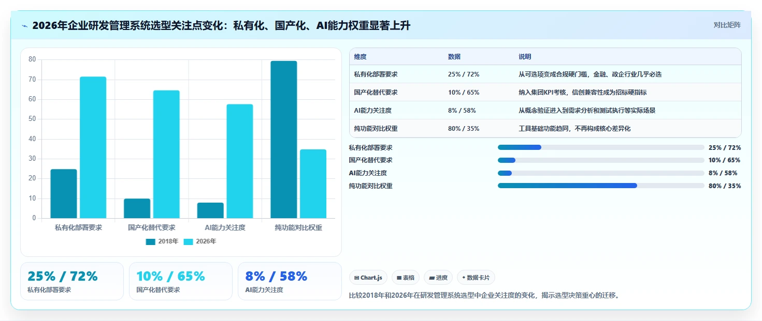Toggle the 2026年 legend item

[x=200, y=241]
